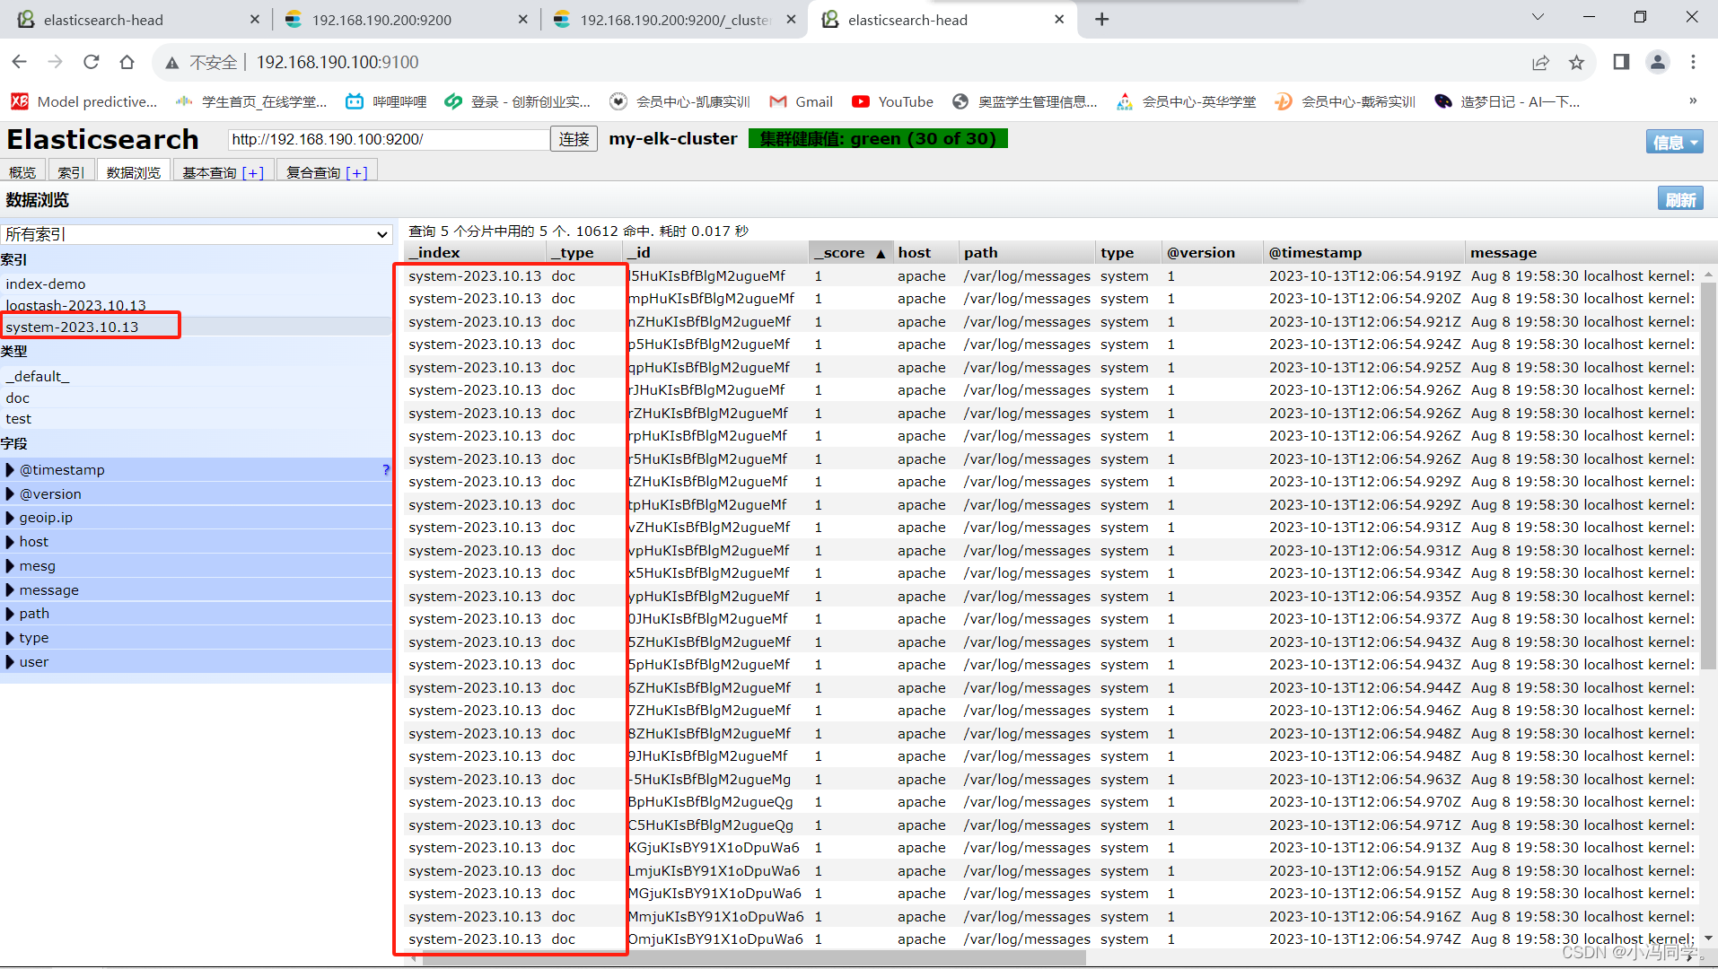
Task: Click the 刷新 refresh button
Action: tap(1680, 199)
